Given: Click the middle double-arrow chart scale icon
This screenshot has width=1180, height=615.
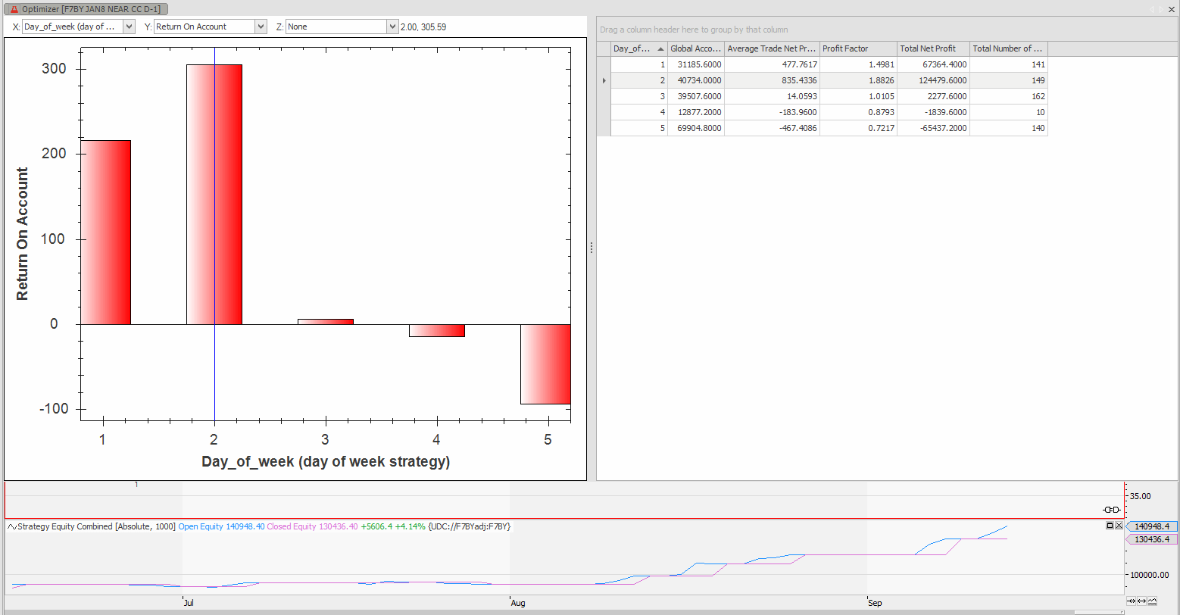Looking at the screenshot, I should click(x=1141, y=601).
